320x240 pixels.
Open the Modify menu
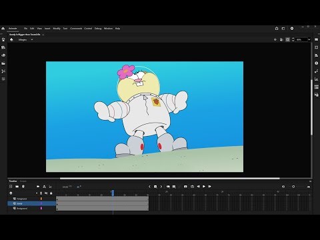click(57, 29)
